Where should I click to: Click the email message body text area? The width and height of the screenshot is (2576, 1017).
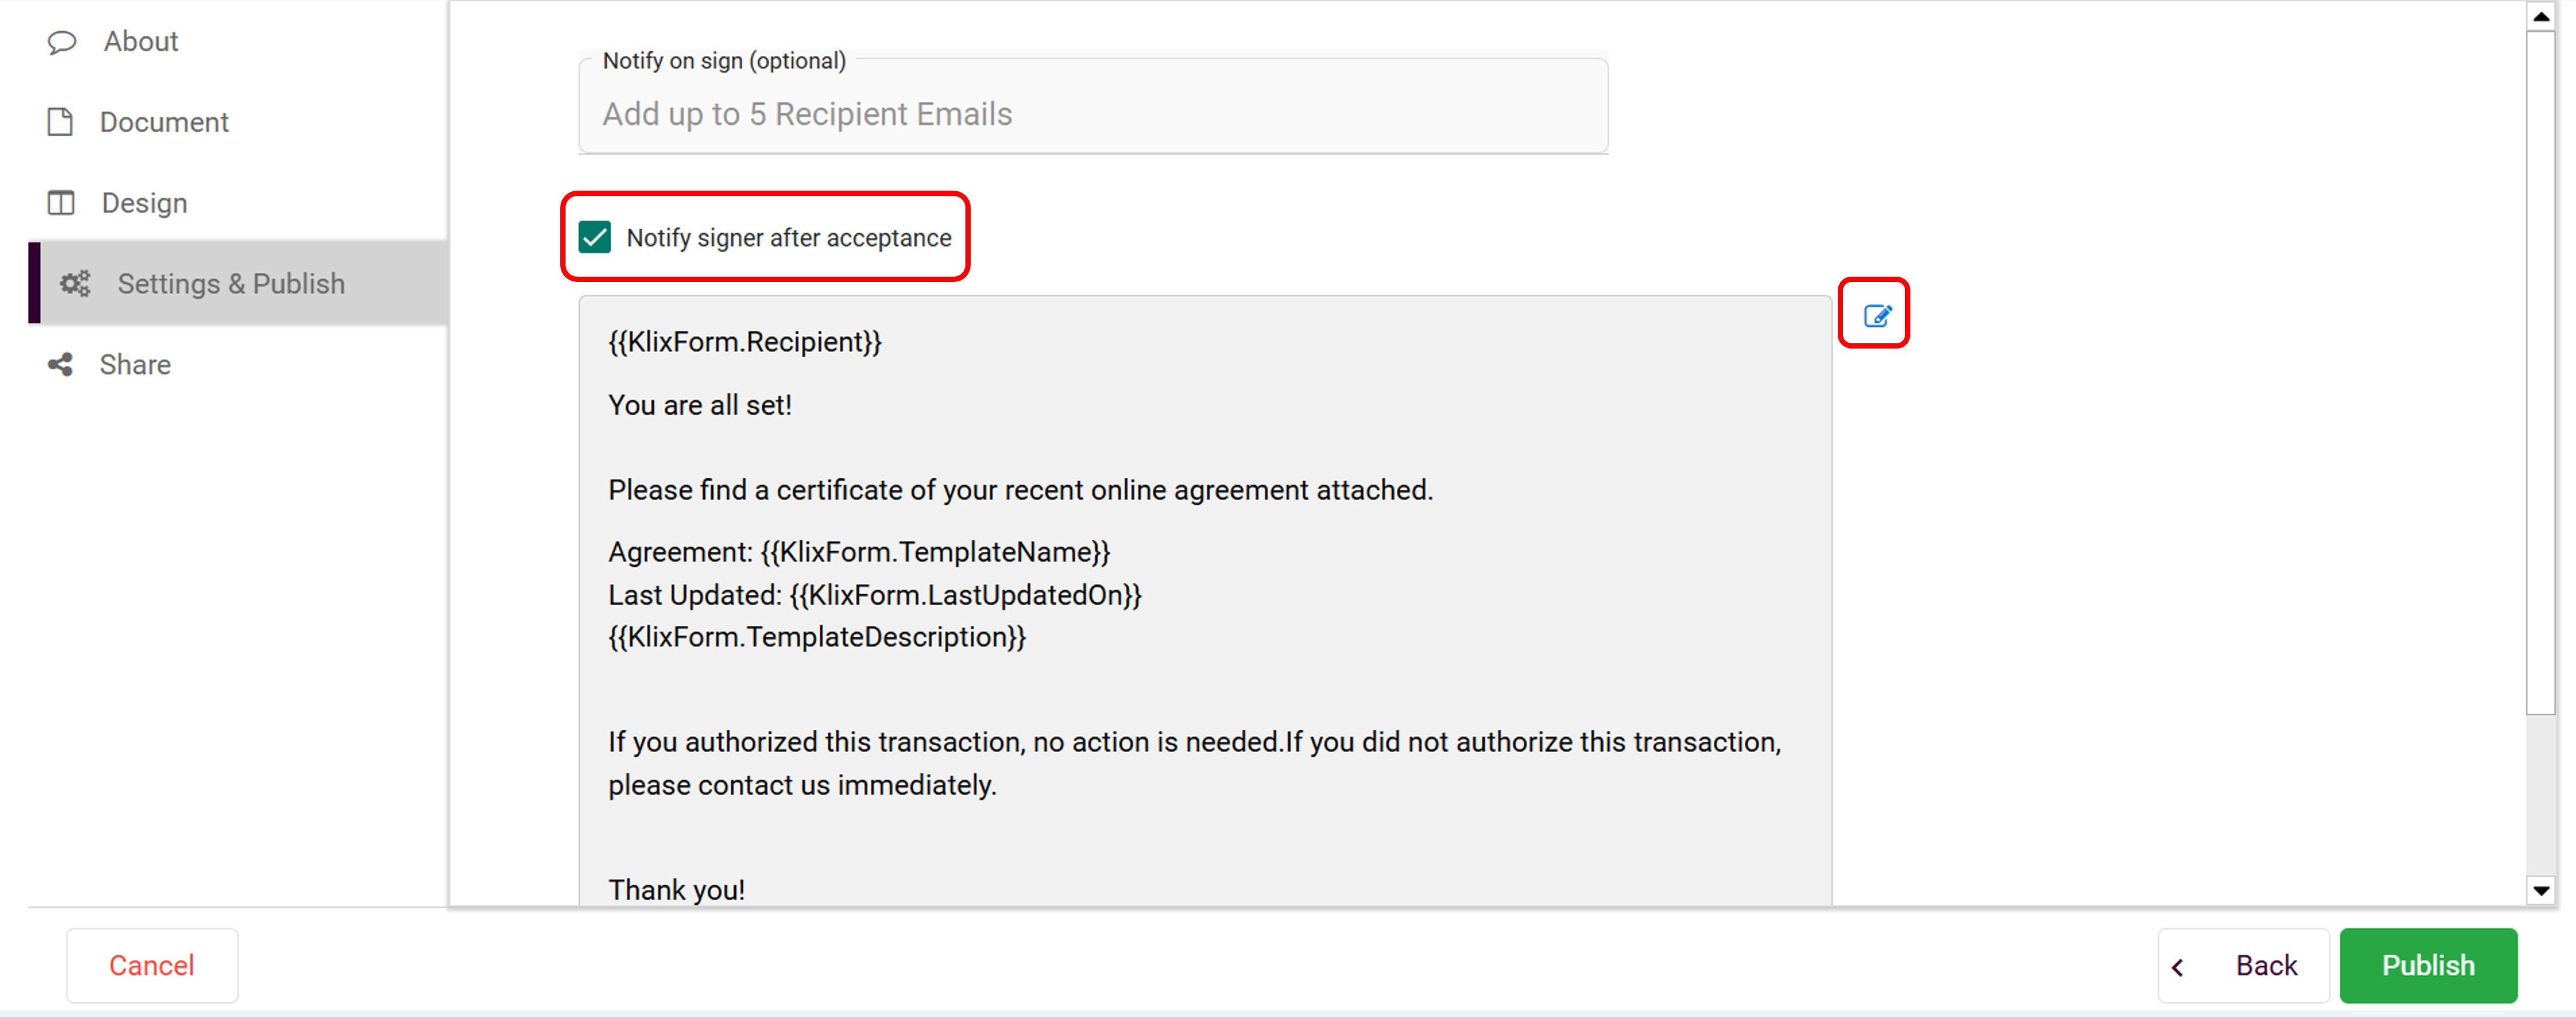click(1204, 599)
